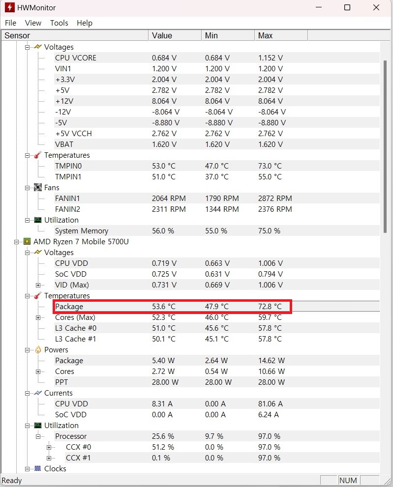Collapse the AMD Ryzen 7 Mobile 5700U node

pyautogui.click(x=17, y=242)
